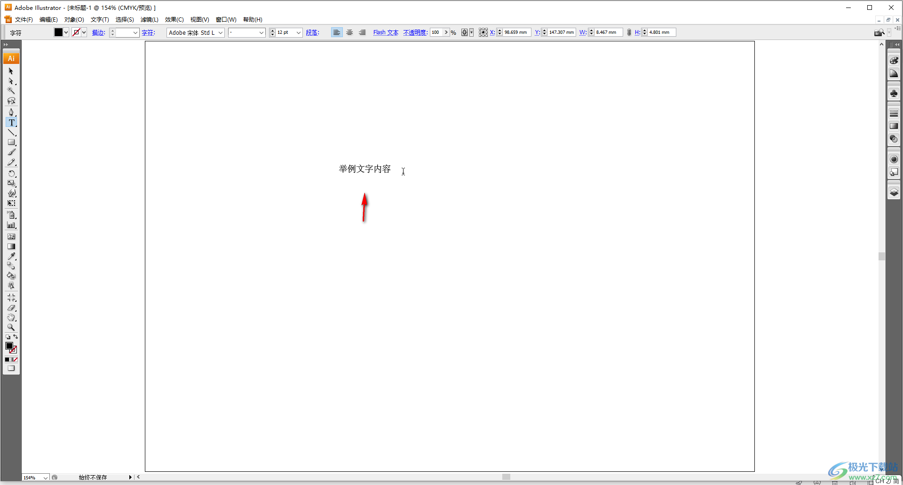Select the Live Paint Bucket tool

tap(11, 276)
